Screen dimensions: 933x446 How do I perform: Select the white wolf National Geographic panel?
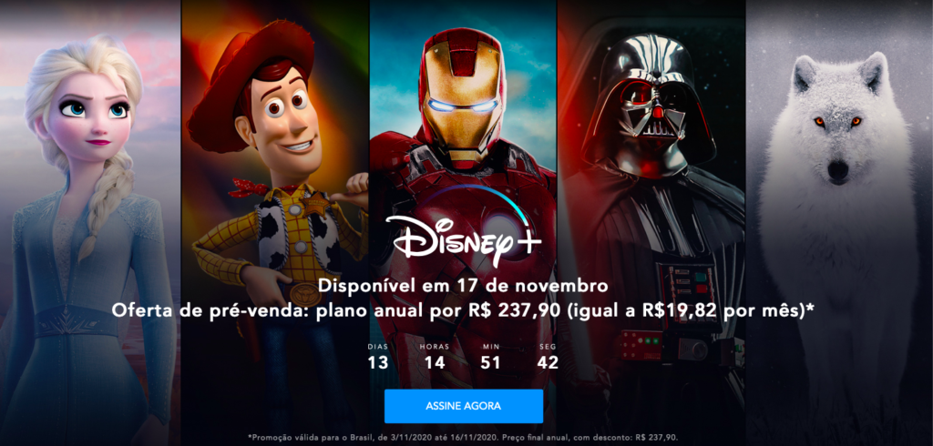click(x=839, y=223)
